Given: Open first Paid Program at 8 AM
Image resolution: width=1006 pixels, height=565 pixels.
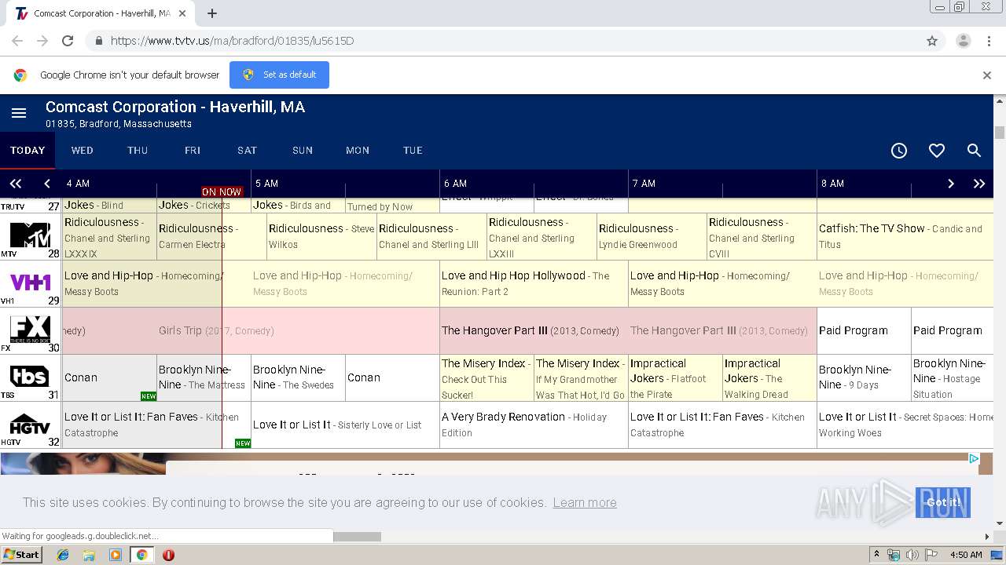Looking at the screenshot, I should (x=865, y=330).
